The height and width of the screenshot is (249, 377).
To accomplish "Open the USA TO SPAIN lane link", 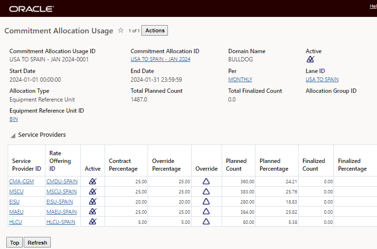I will (322, 79).
